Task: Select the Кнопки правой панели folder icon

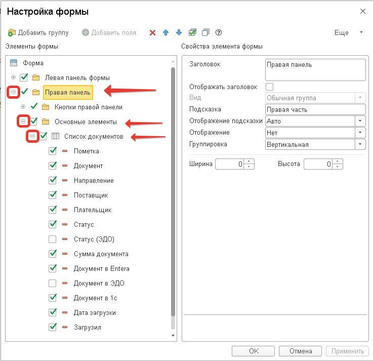Action: pos(46,107)
